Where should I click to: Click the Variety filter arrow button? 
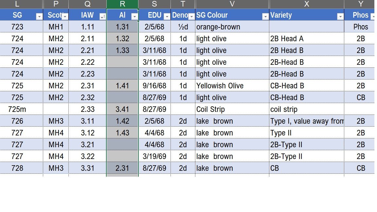pyautogui.click(x=340, y=16)
